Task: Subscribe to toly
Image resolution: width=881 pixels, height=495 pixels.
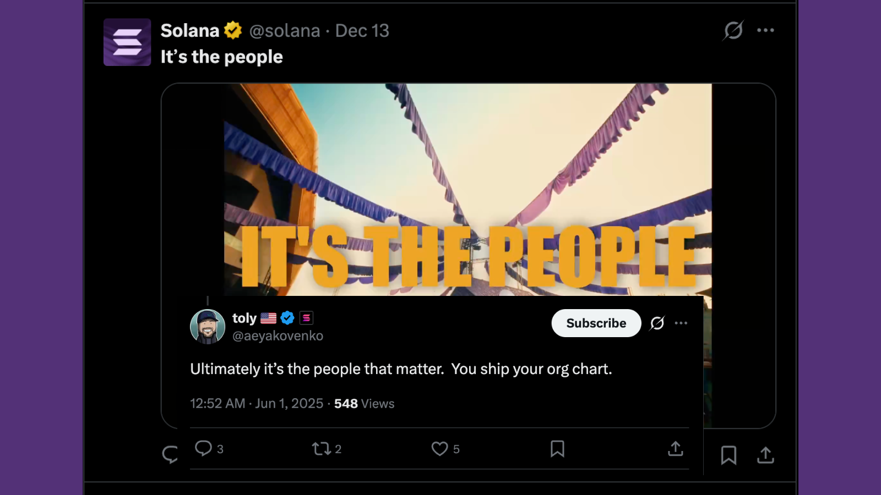Action: click(x=596, y=323)
